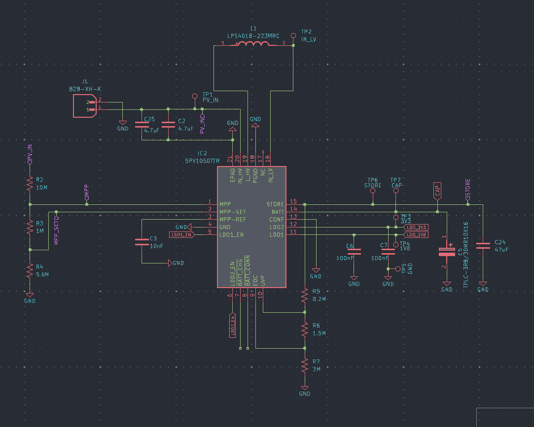Click the IC2 chip body
Screen dimensions: 534x427
(252, 227)
